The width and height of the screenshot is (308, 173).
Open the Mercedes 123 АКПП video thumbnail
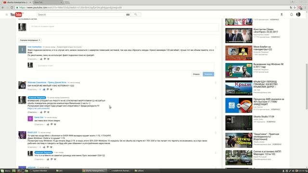pos(239,158)
